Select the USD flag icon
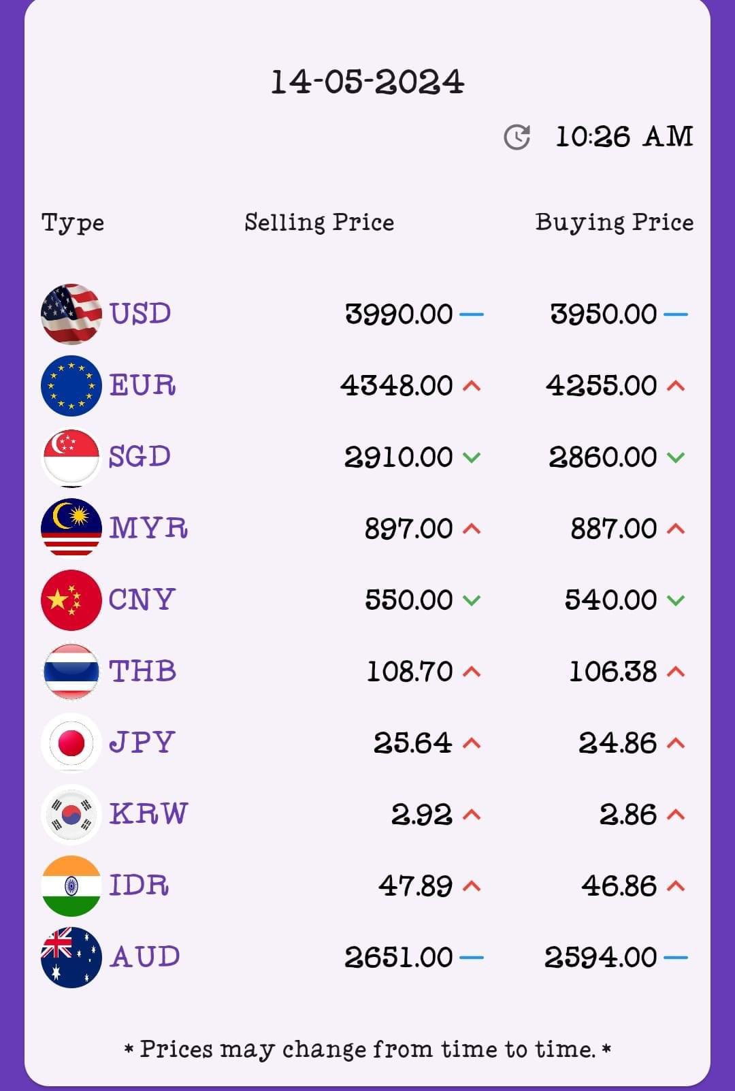The image size is (735, 1091). tap(71, 314)
